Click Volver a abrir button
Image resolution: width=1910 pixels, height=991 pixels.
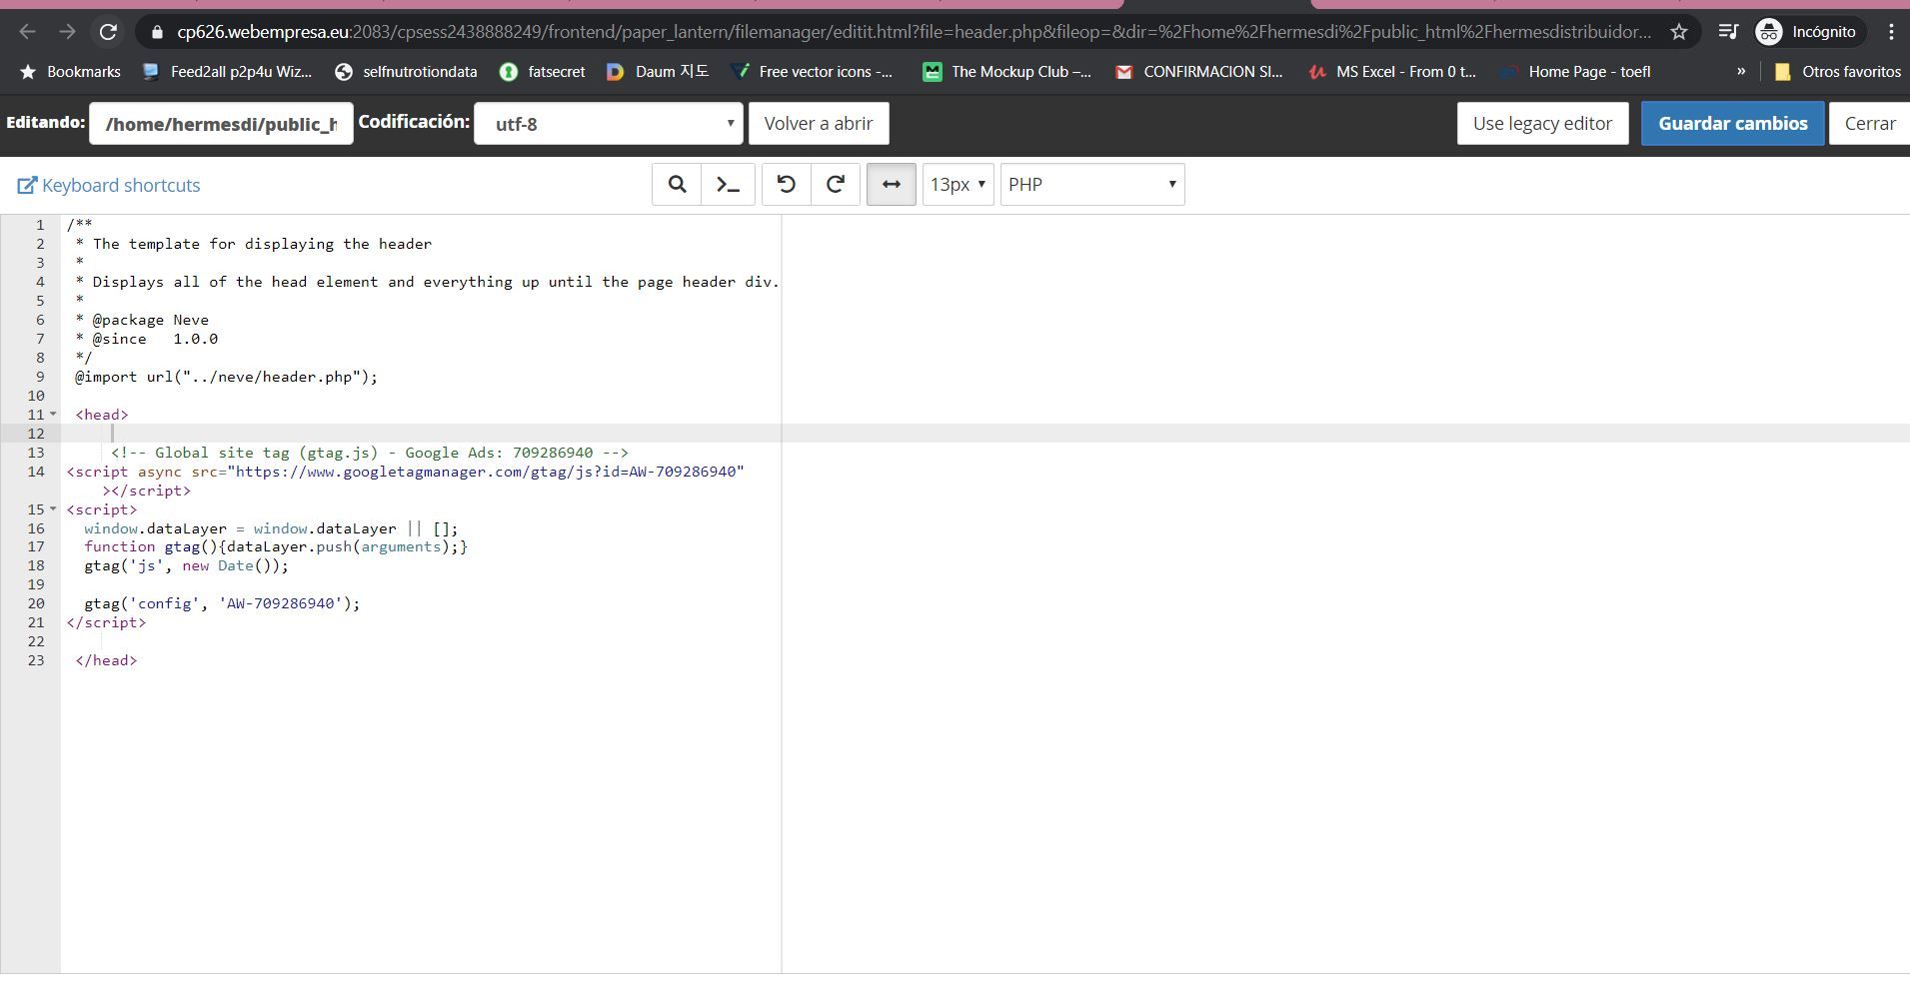pyautogui.click(x=819, y=124)
